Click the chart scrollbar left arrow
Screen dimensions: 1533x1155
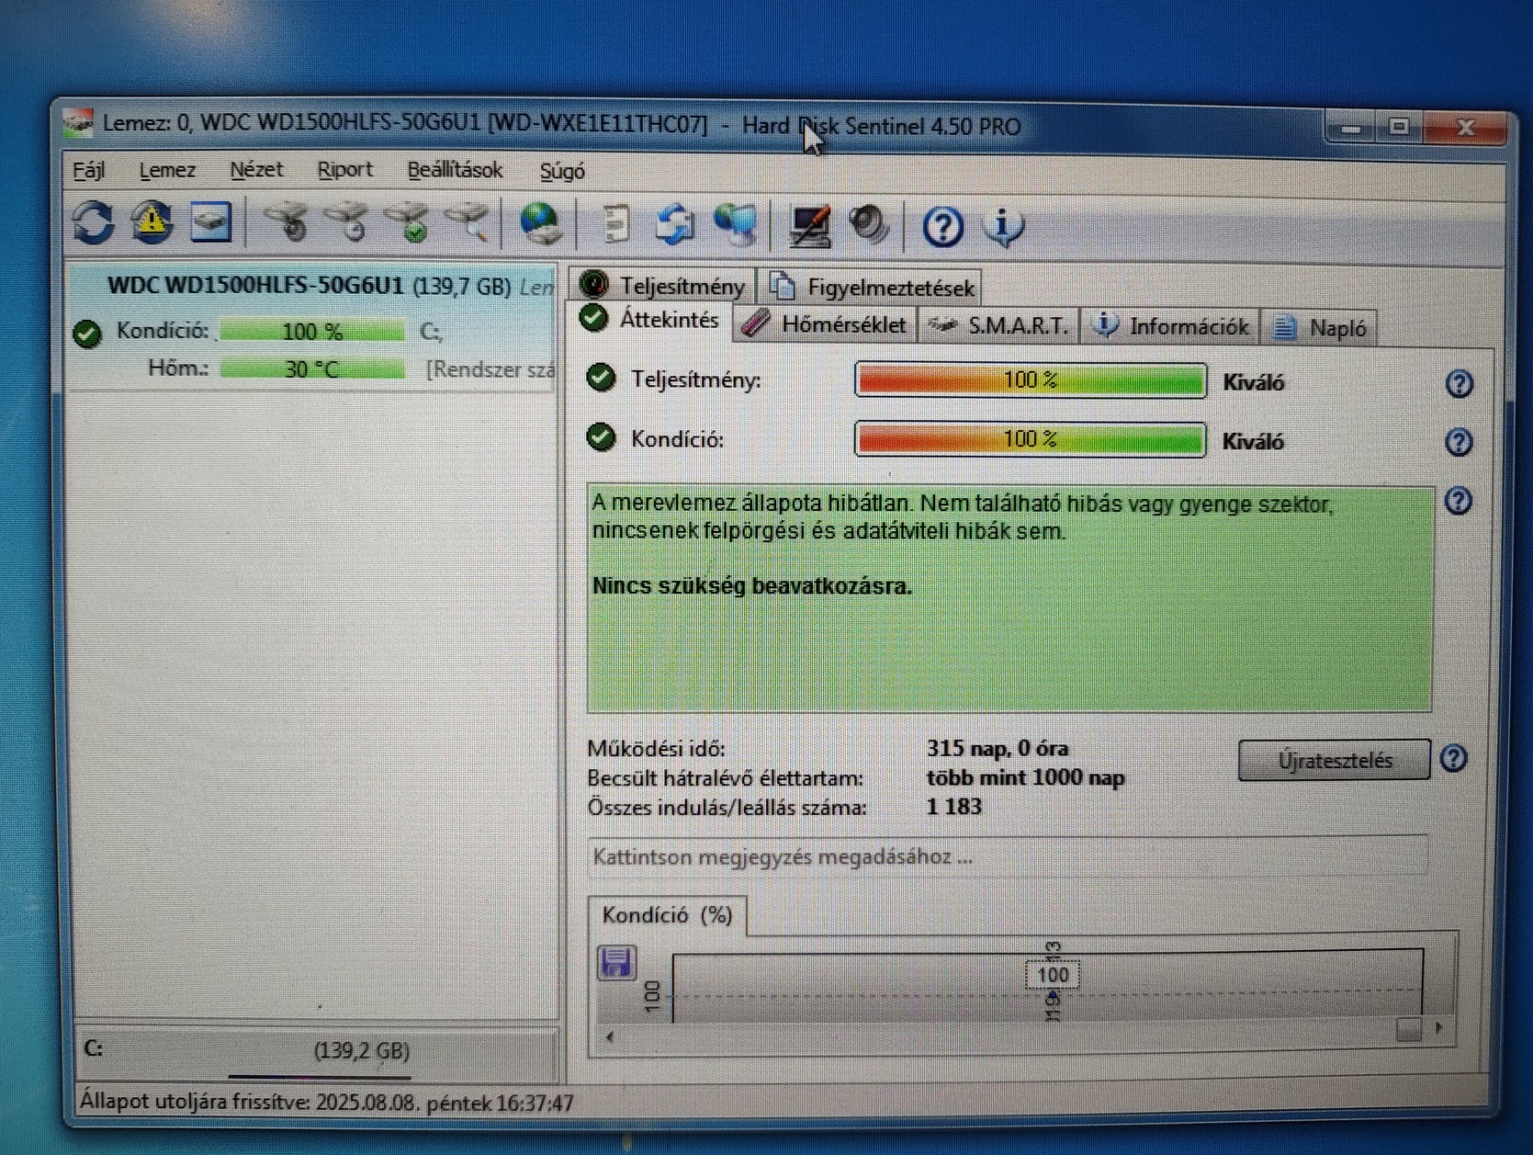(609, 1037)
